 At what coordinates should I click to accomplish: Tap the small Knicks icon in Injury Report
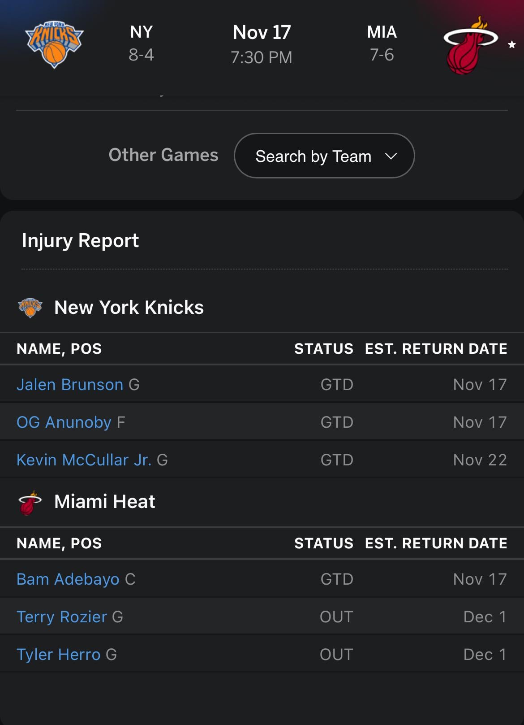(x=30, y=308)
